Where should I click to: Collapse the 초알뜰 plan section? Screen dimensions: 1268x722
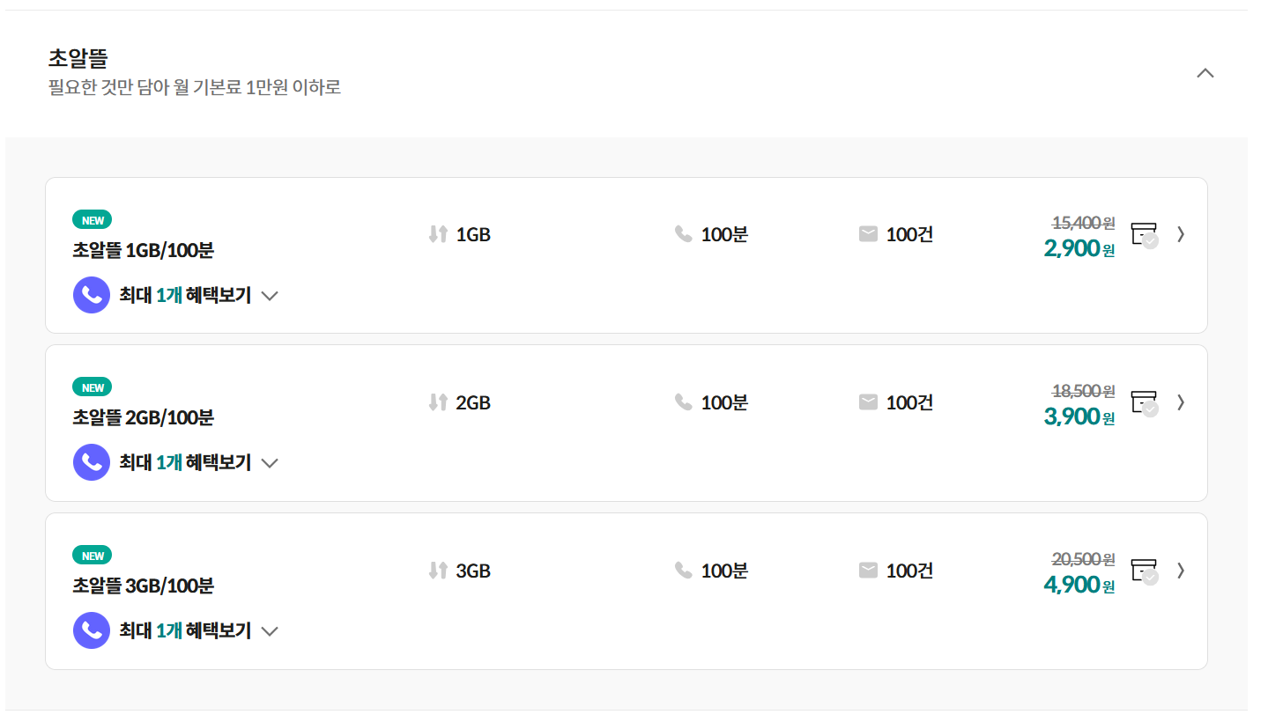(x=1205, y=73)
